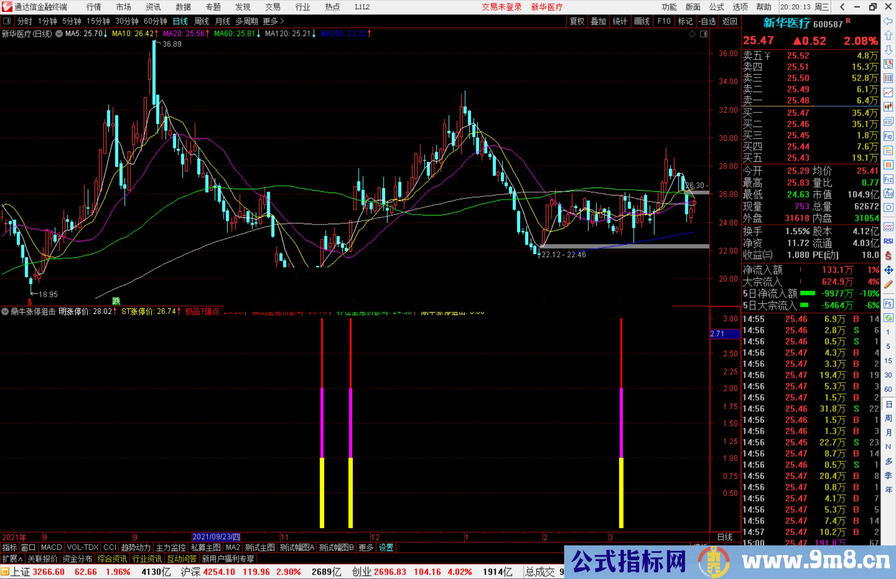Viewport: 896px width, 579px height.
Task: Click the 返回 return button
Action: tap(730, 21)
